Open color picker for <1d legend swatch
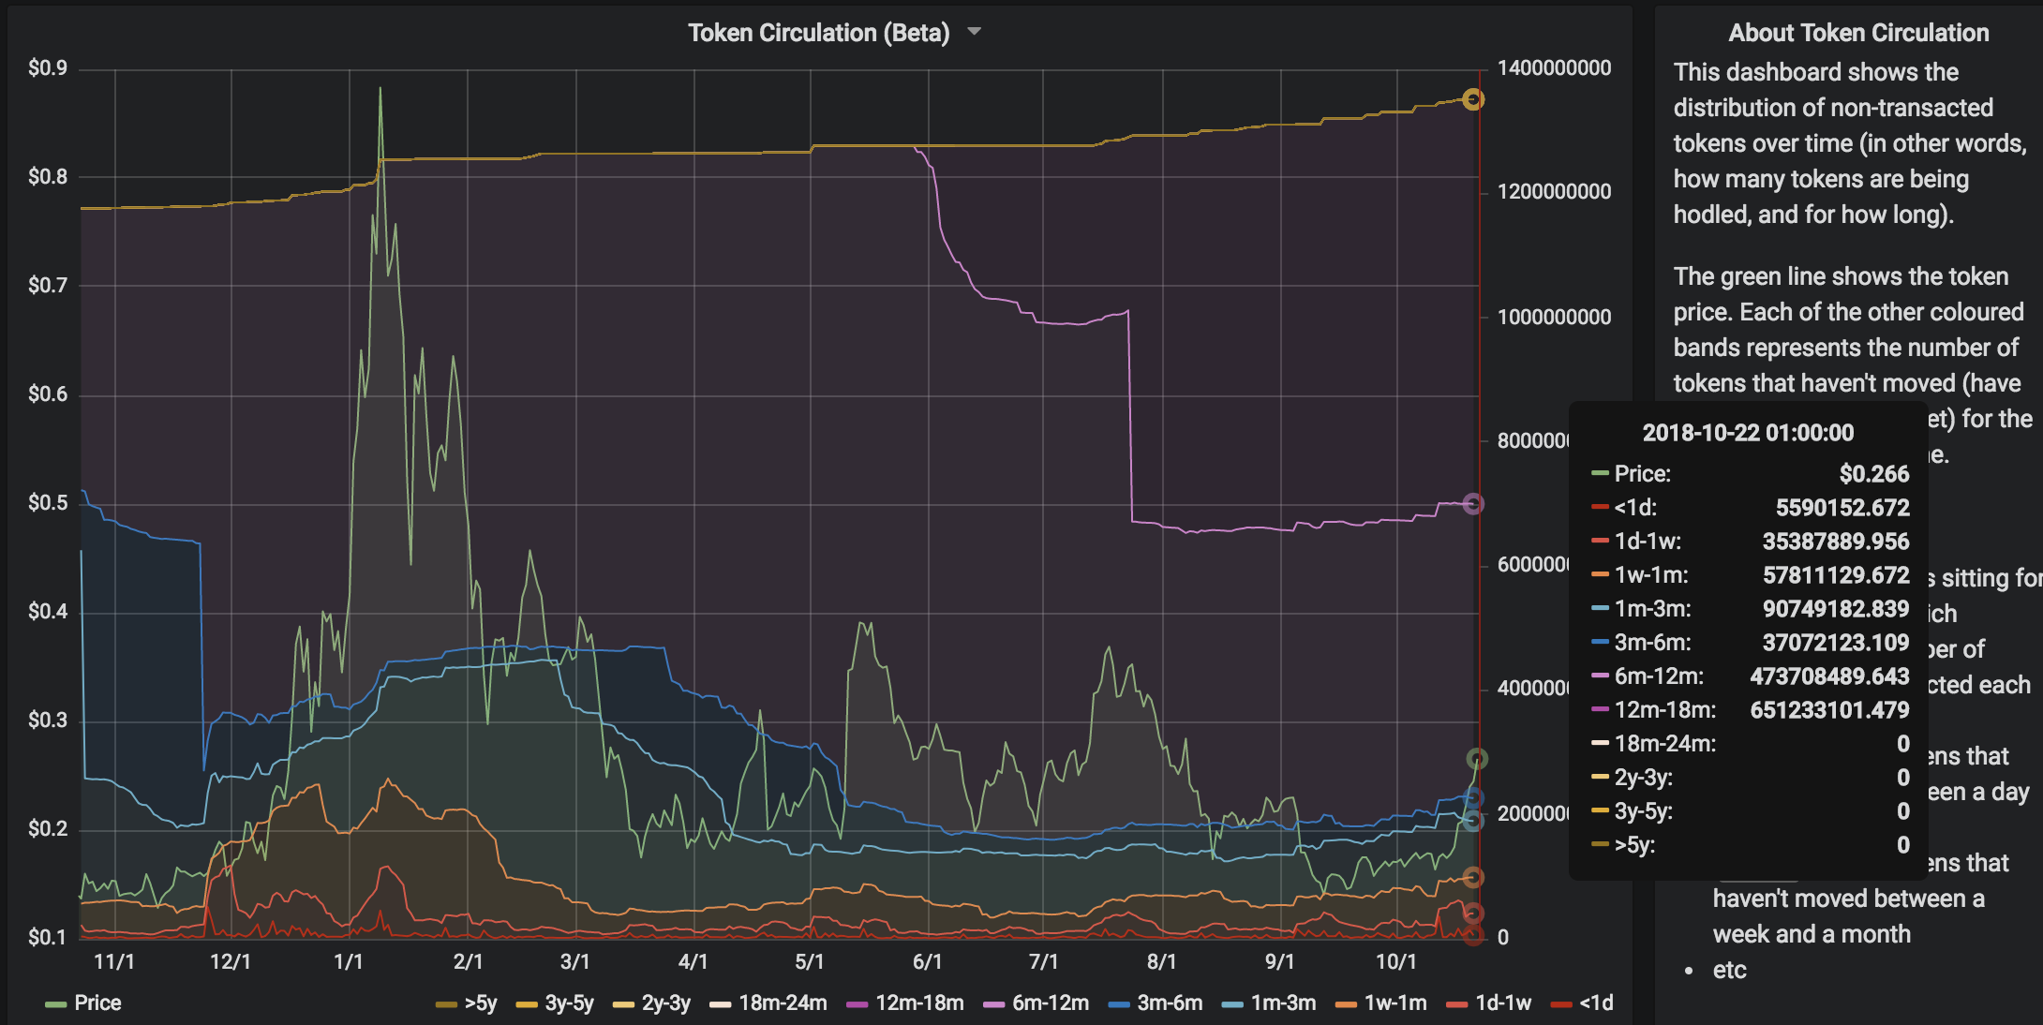Image resolution: width=2043 pixels, height=1025 pixels. coord(1561,1004)
